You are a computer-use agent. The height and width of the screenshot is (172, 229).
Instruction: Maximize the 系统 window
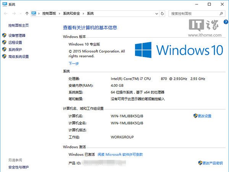(209, 4)
